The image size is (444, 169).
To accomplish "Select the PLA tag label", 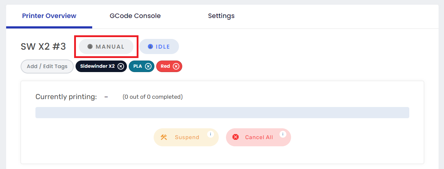I will click(x=137, y=66).
